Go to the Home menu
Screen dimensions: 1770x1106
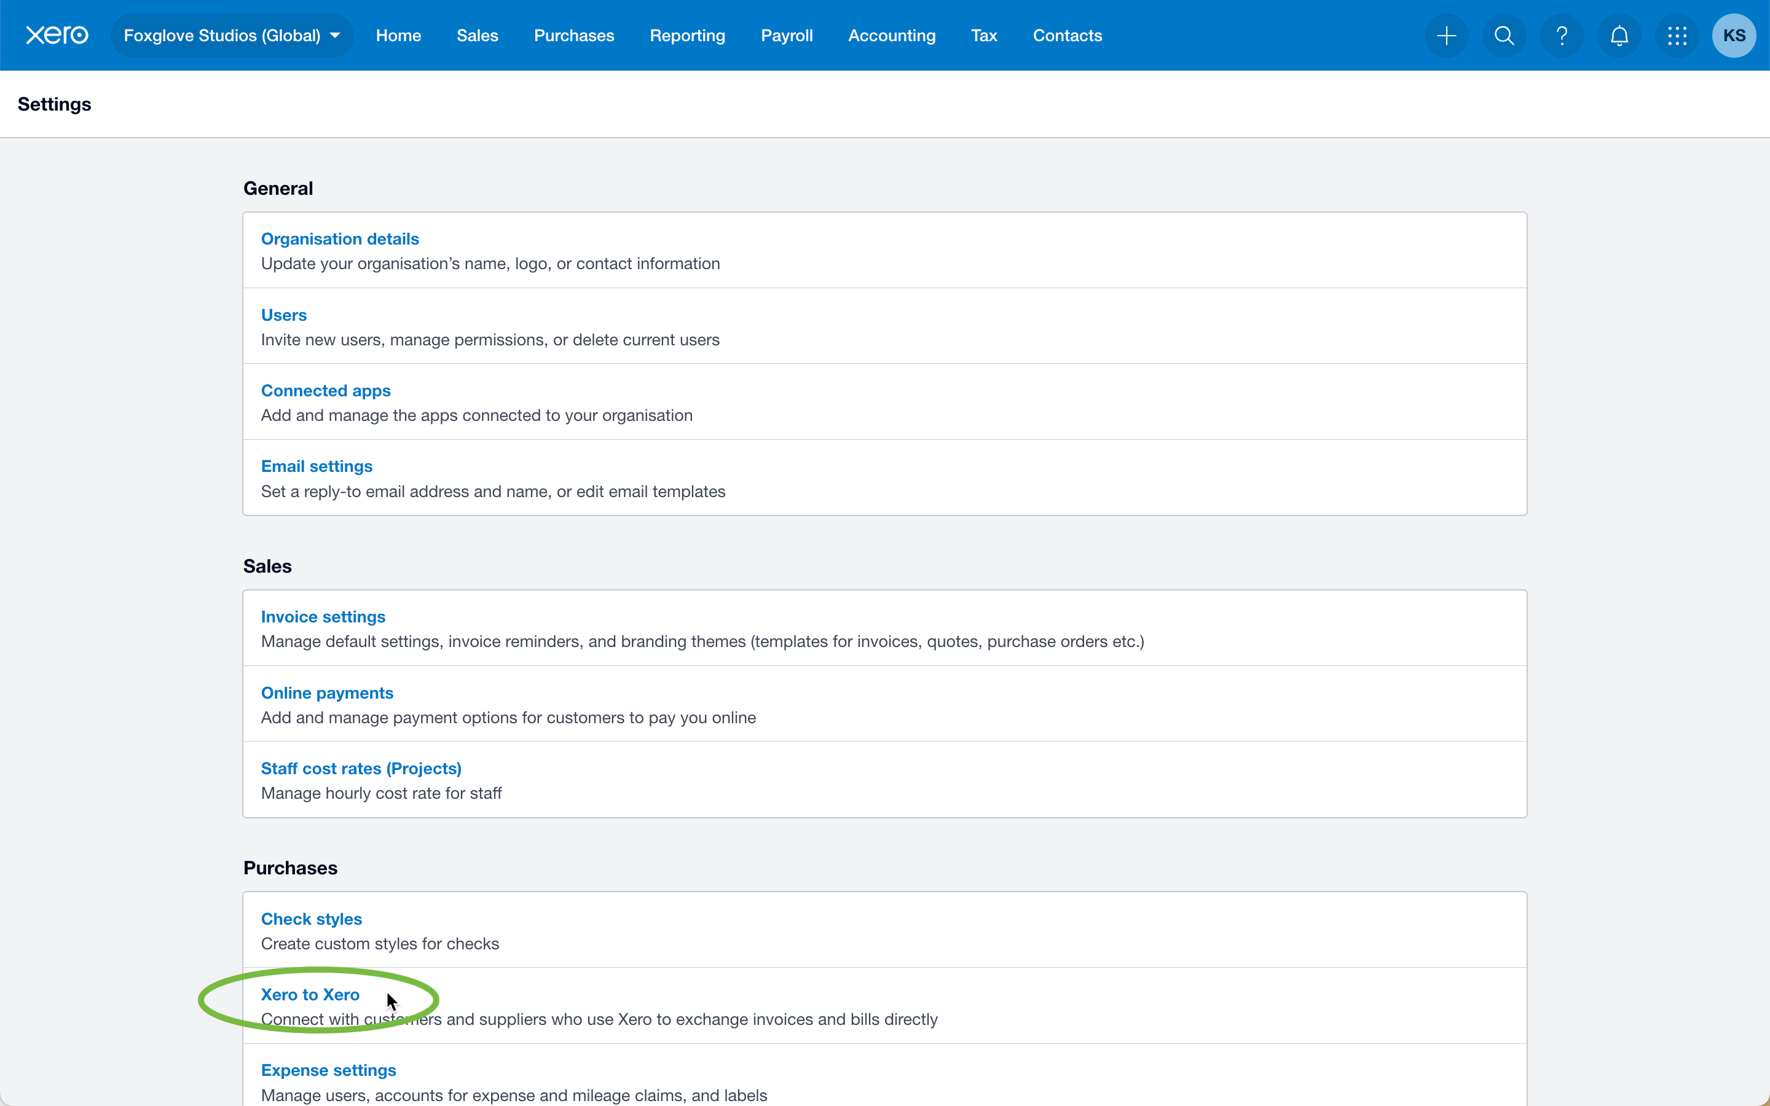point(398,34)
